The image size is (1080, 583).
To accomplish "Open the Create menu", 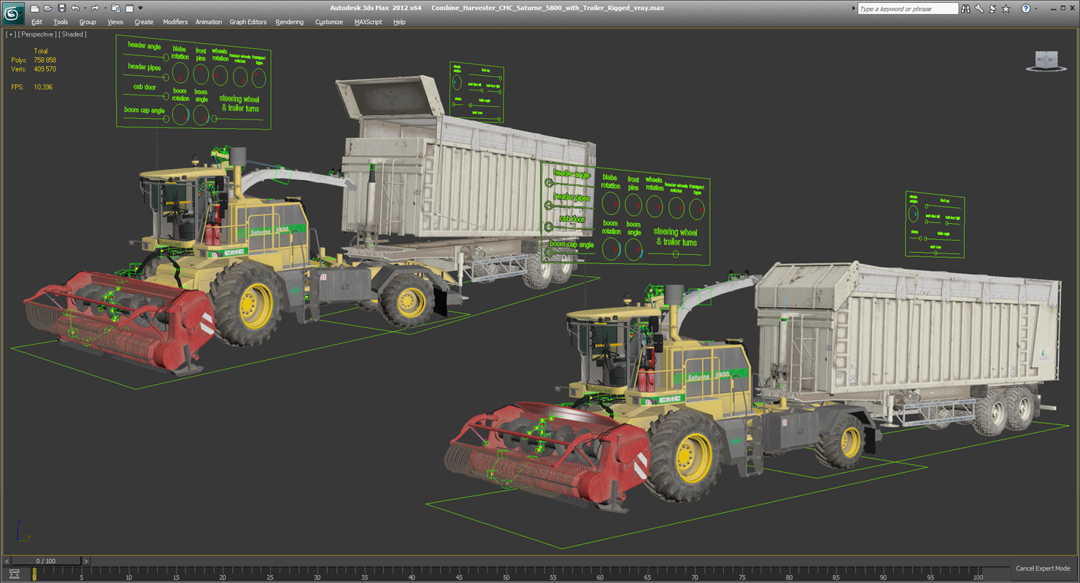I will 144,22.
